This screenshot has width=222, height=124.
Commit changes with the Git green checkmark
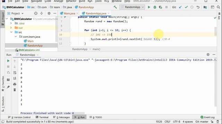click(186, 7)
